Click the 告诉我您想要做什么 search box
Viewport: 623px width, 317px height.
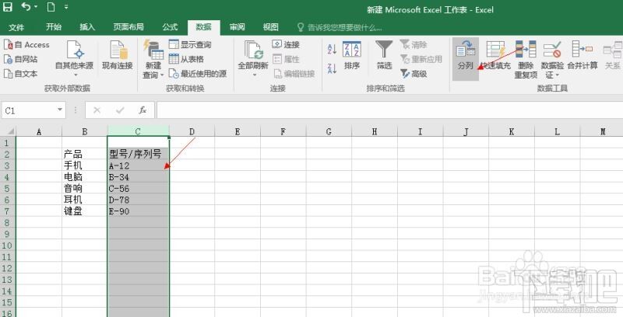click(x=340, y=27)
